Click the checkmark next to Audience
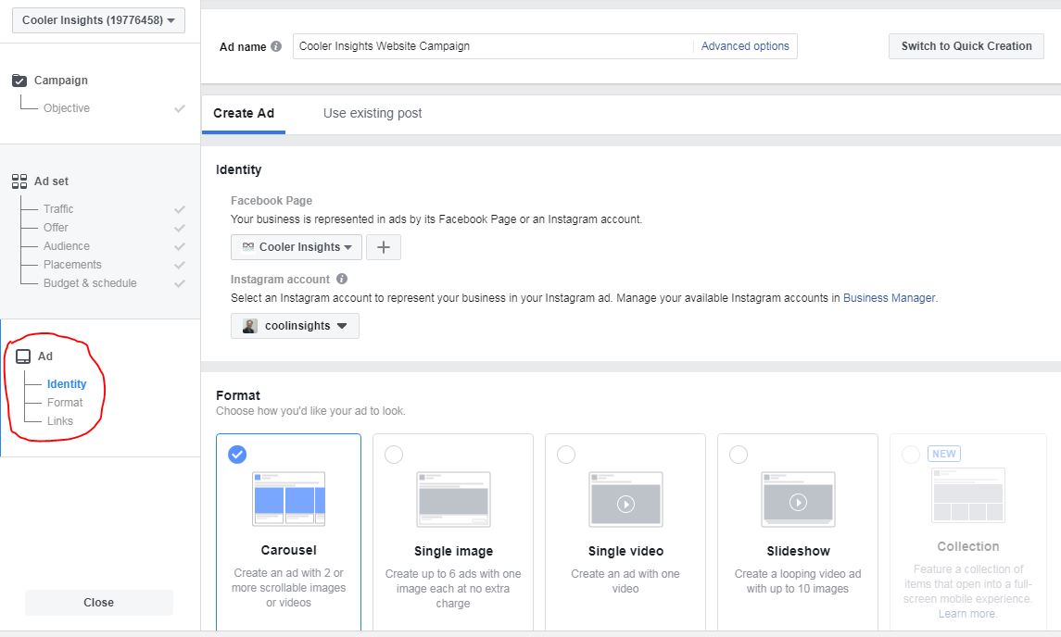 (180, 246)
